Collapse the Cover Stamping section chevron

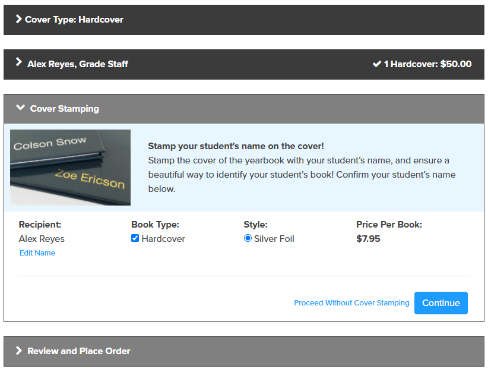[21, 108]
